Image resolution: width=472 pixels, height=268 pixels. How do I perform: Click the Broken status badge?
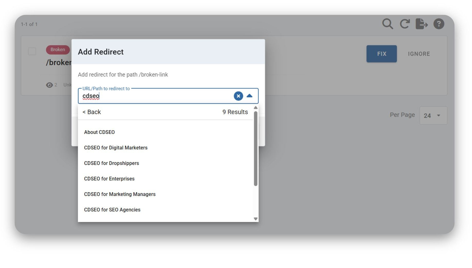(x=58, y=49)
